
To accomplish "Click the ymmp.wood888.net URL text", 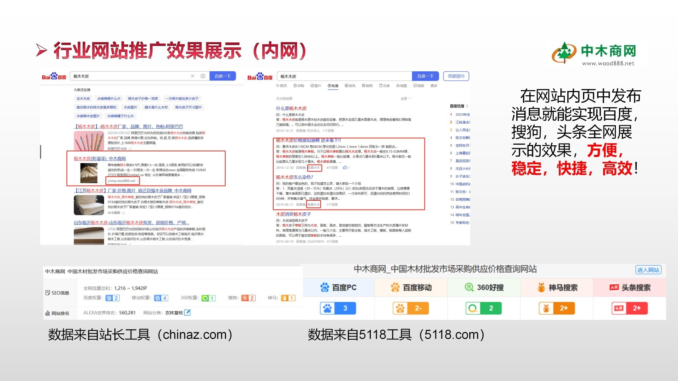I will click(121, 181).
